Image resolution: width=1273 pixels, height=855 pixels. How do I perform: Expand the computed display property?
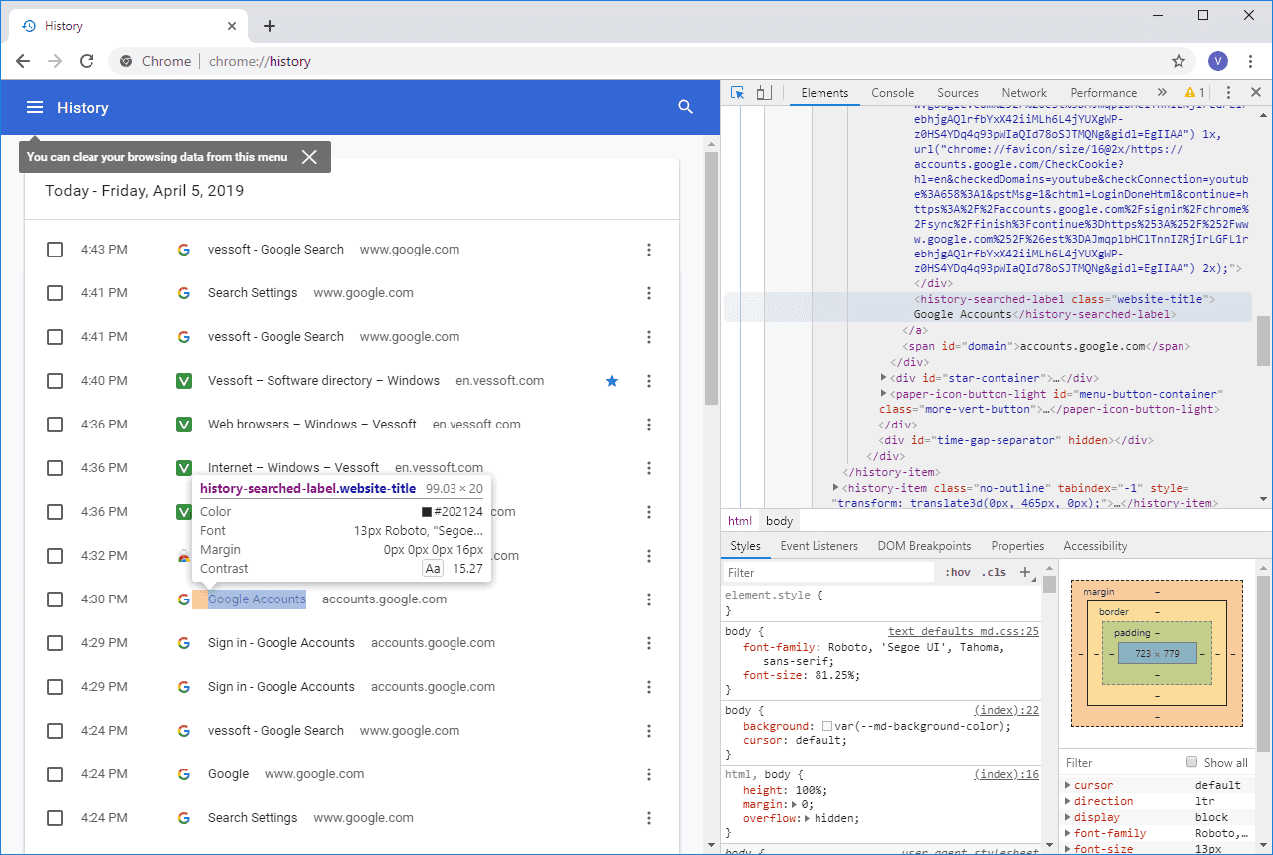point(1068,817)
